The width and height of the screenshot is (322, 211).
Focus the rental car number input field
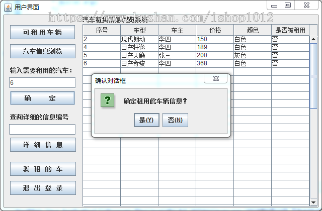coord(42,82)
